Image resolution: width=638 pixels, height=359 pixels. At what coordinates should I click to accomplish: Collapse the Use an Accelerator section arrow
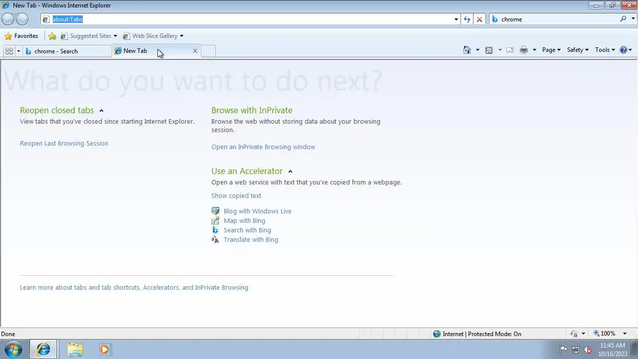coord(290,172)
